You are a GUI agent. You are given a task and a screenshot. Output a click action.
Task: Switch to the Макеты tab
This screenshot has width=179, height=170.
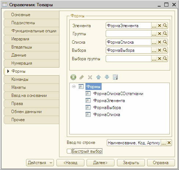(x=32, y=87)
